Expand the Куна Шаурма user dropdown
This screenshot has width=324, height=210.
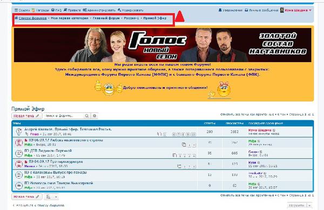click(x=298, y=10)
